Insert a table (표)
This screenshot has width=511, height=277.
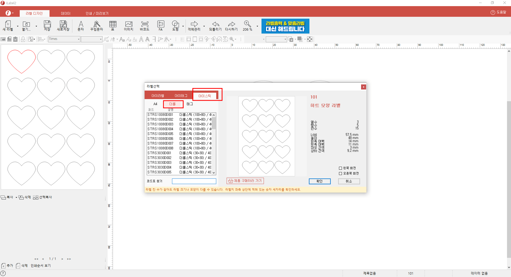[113, 26]
